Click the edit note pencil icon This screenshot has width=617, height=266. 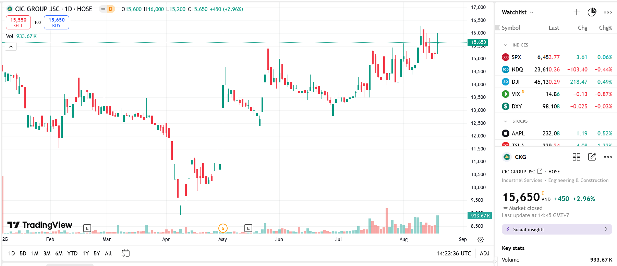592,157
